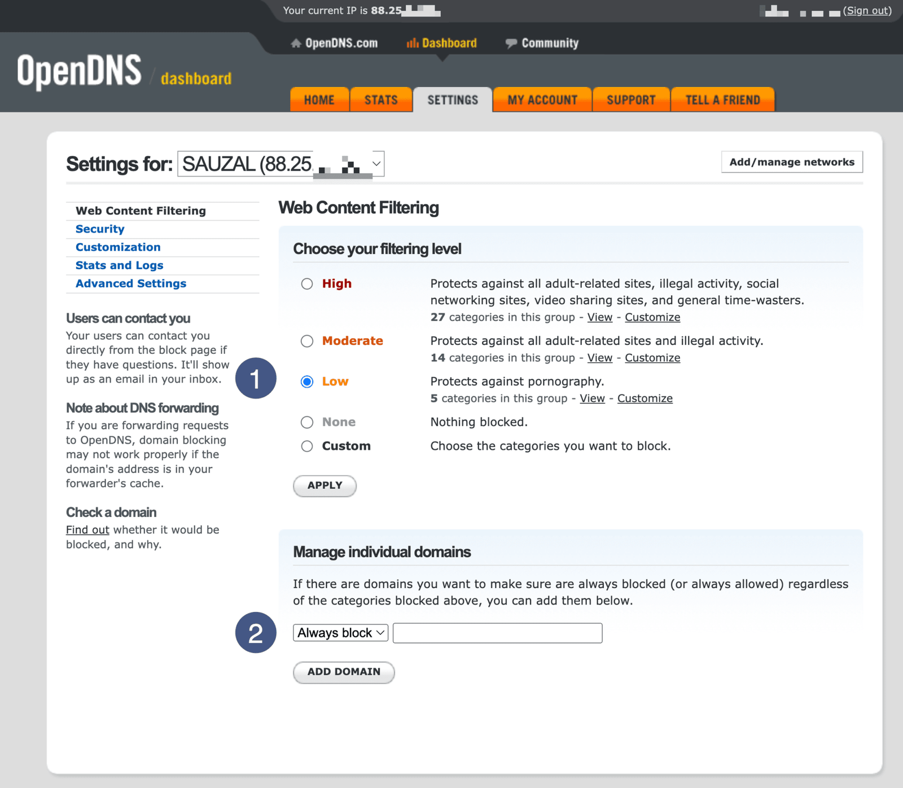Image resolution: width=903 pixels, height=788 pixels.
Task: Open the MY ACCOUNT tab
Action: click(542, 100)
